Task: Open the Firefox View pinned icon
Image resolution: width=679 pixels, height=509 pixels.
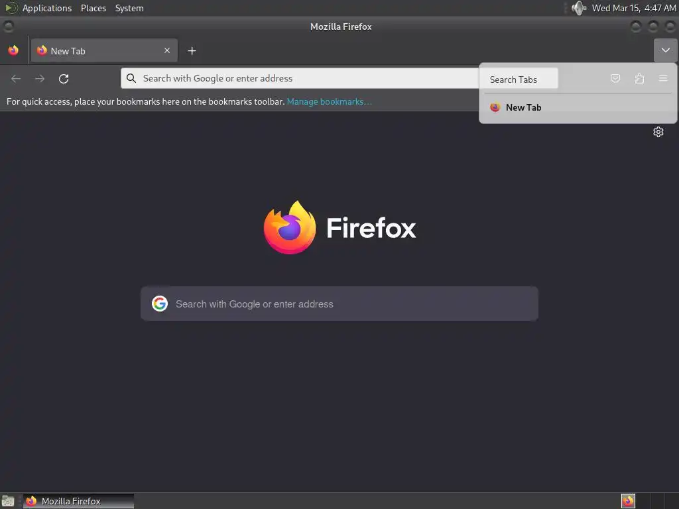Action: point(13,50)
